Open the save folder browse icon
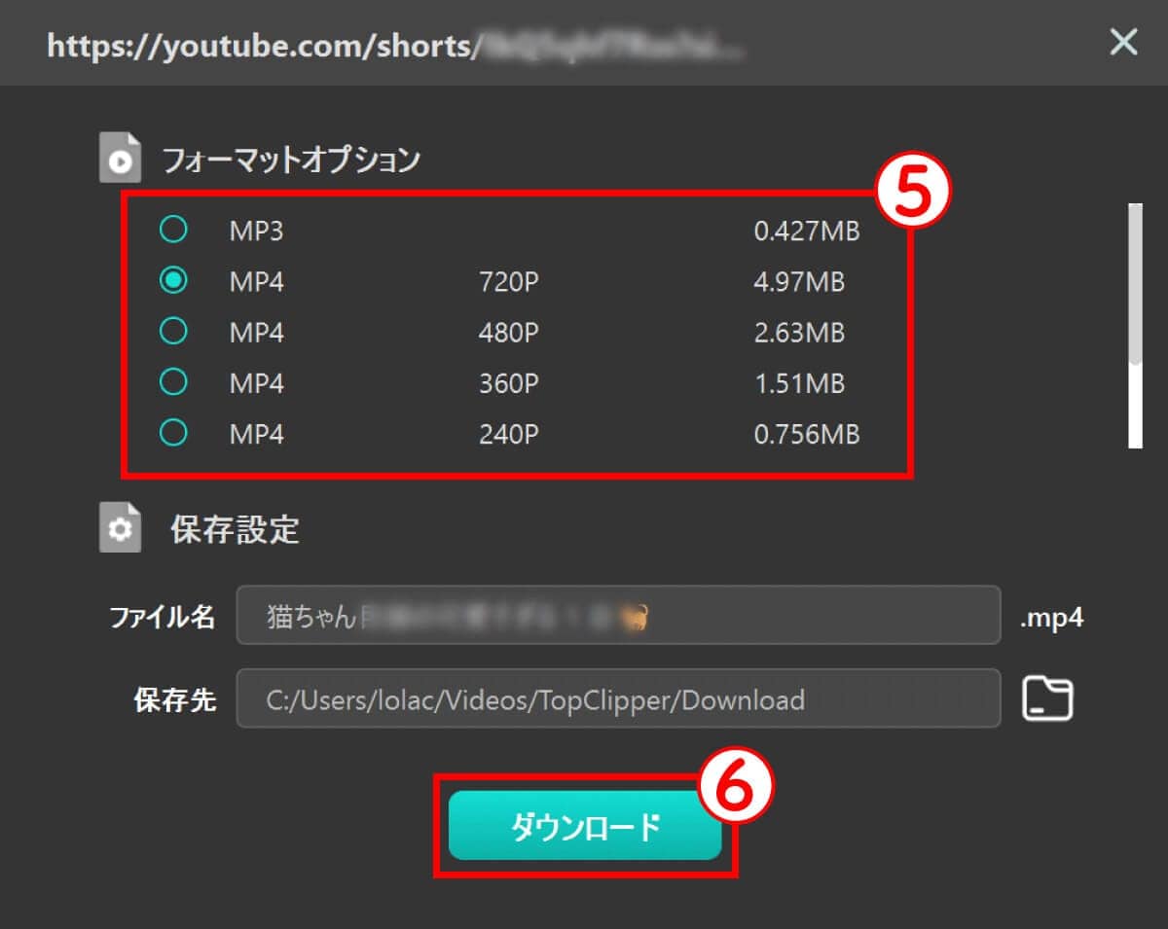This screenshot has height=929, width=1168. [1047, 698]
